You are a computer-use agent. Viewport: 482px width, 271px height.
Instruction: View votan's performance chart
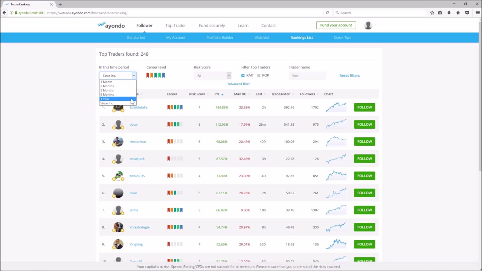[x=336, y=124]
